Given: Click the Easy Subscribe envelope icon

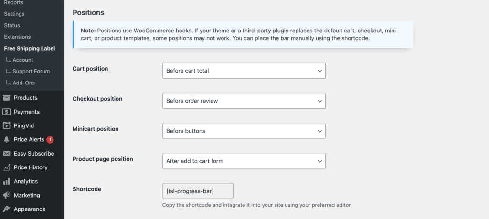Looking at the screenshot, I should coord(7,154).
